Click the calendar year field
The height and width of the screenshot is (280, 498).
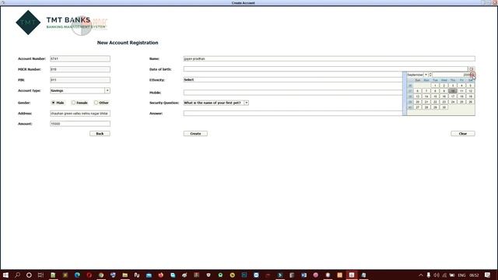(451, 75)
